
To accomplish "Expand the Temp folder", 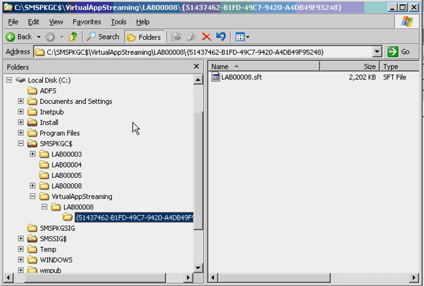I will [x=21, y=249].
